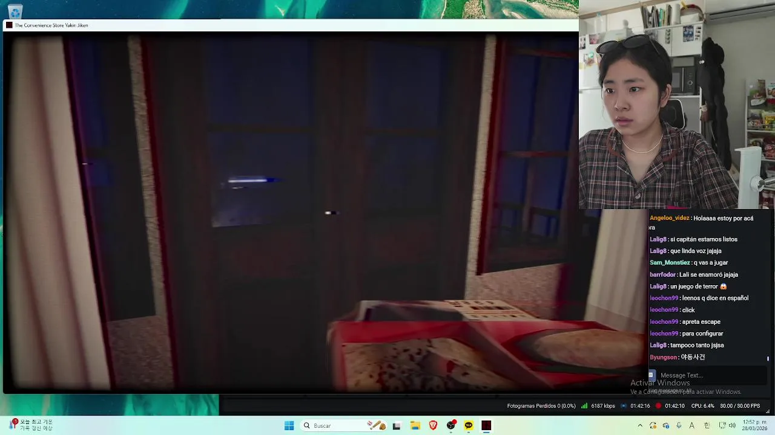Click the recording time 01:42:10 readout
Viewport: 775px width, 435px height.
[x=674, y=406]
